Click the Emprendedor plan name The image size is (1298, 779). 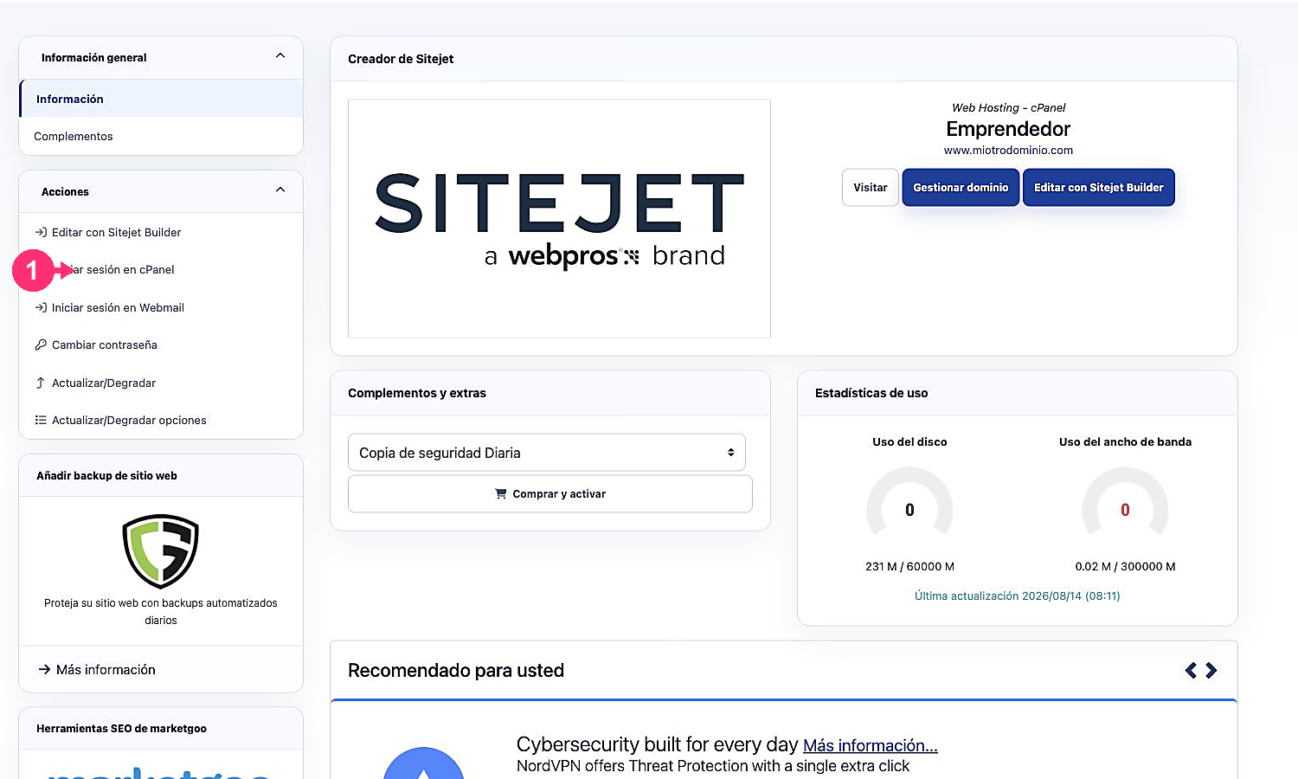click(x=1008, y=129)
